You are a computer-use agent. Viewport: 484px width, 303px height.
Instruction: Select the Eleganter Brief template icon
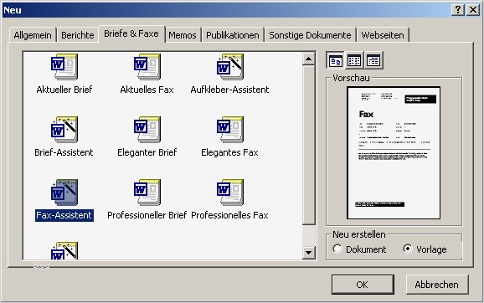pos(147,130)
